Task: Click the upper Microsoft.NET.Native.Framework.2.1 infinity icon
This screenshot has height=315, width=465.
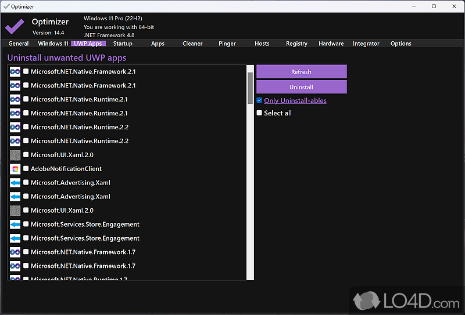Action: 15,72
